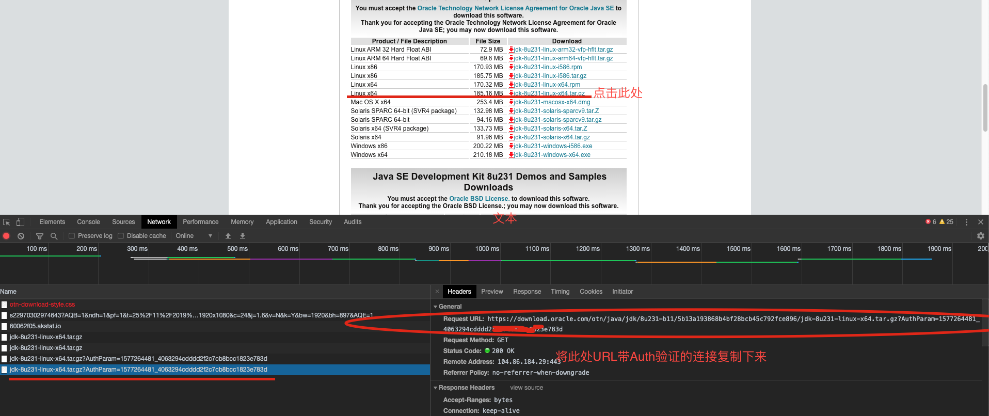This screenshot has height=416, width=989.
Task: Toggle the device toolbar icon
Action: (20, 222)
